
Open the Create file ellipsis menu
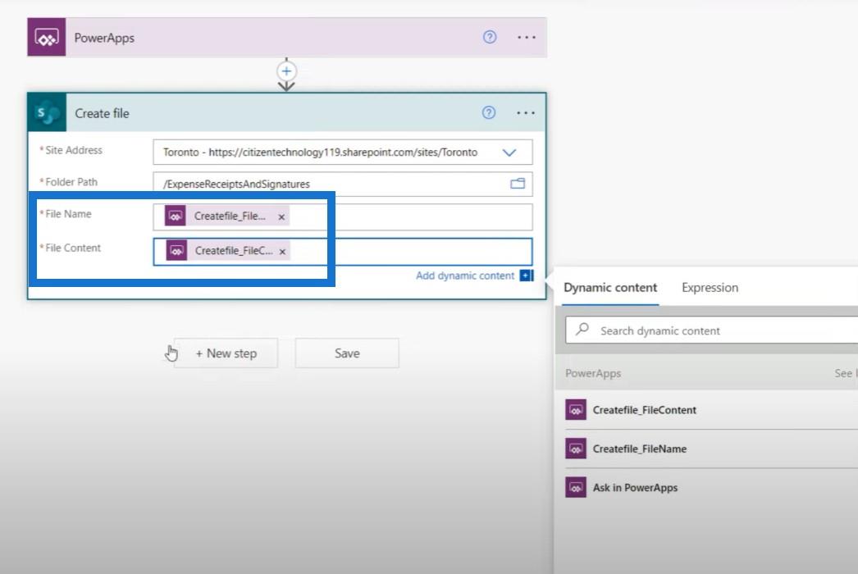tap(525, 112)
